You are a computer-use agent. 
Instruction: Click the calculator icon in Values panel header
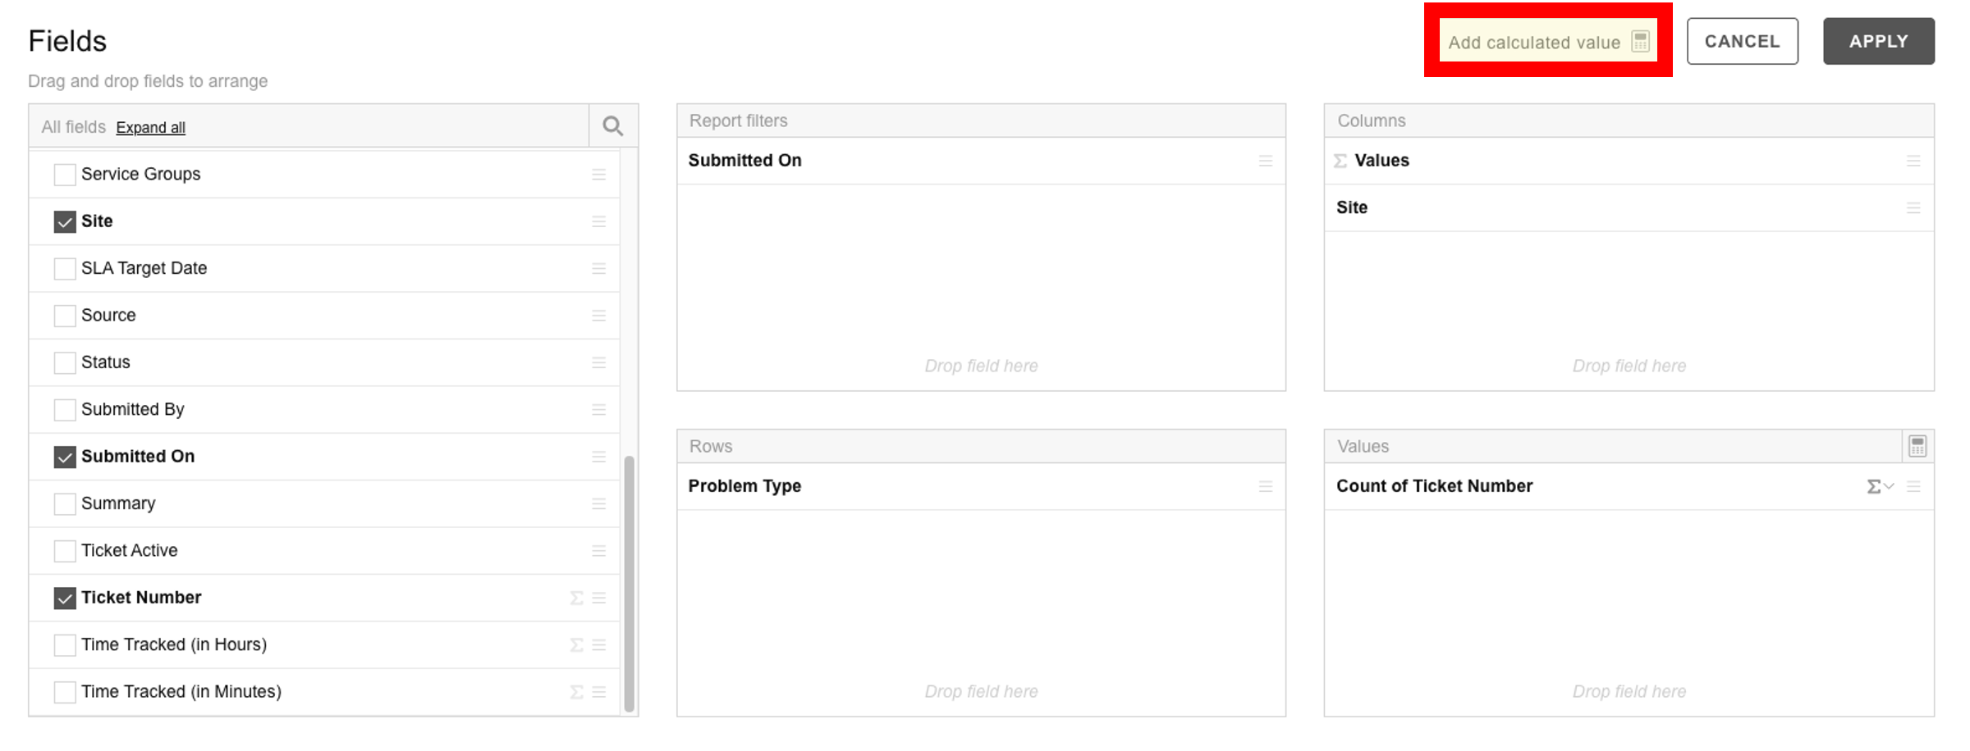click(x=1917, y=446)
